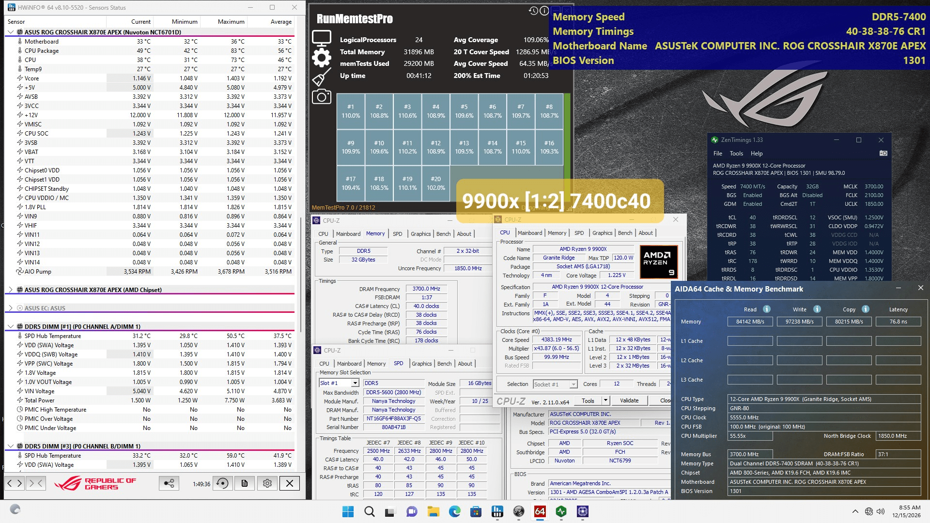Click info icon next to AIDA64 Read
This screenshot has width=930, height=523.
[x=767, y=309]
